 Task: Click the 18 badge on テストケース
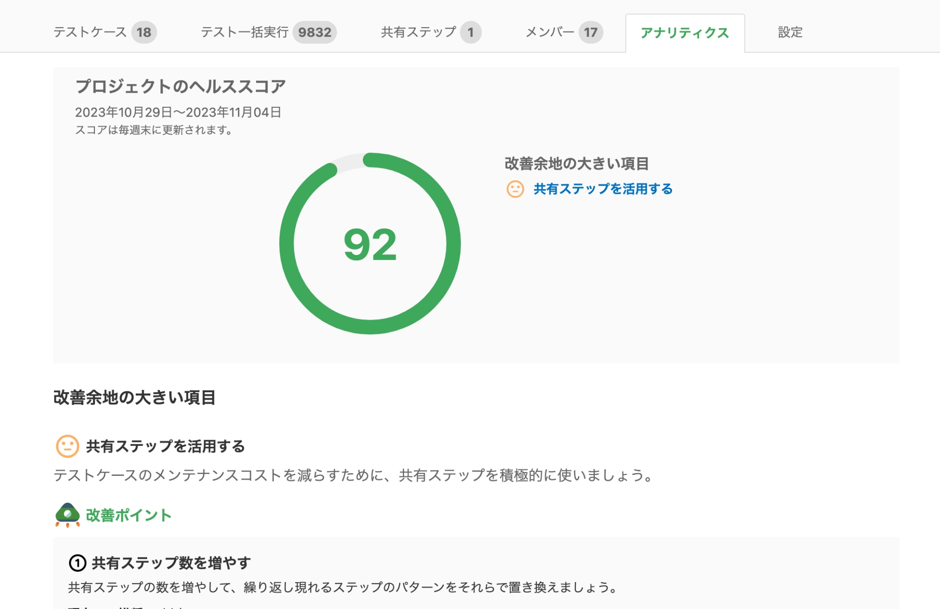coord(144,32)
